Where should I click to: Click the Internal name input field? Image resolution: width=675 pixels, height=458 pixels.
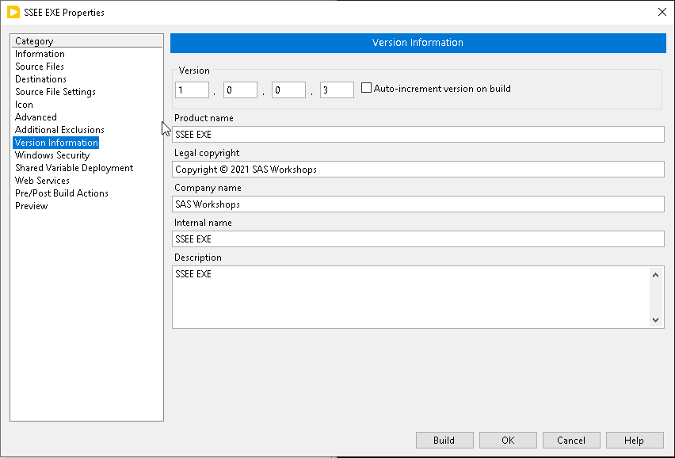coord(418,239)
